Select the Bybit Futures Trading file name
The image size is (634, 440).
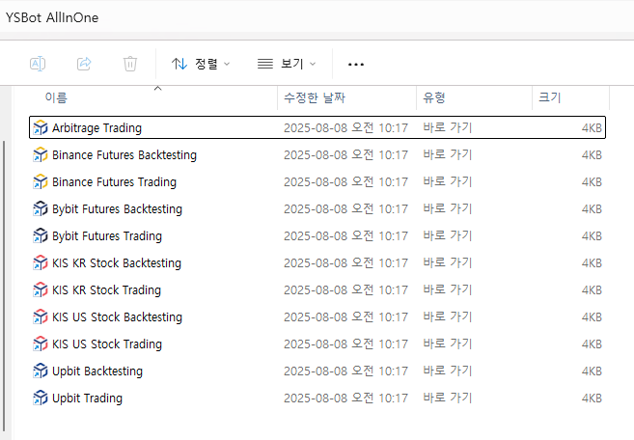pyautogui.click(x=107, y=236)
